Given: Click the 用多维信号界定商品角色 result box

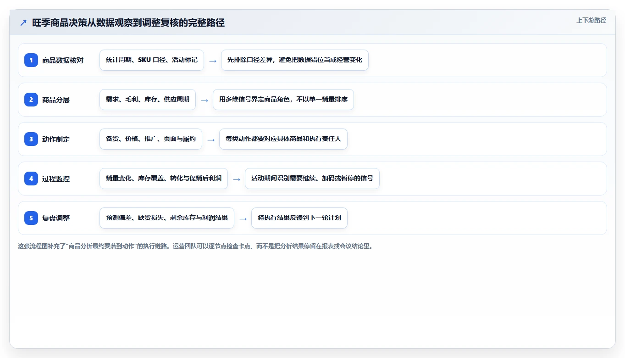Looking at the screenshot, I should click(283, 100).
